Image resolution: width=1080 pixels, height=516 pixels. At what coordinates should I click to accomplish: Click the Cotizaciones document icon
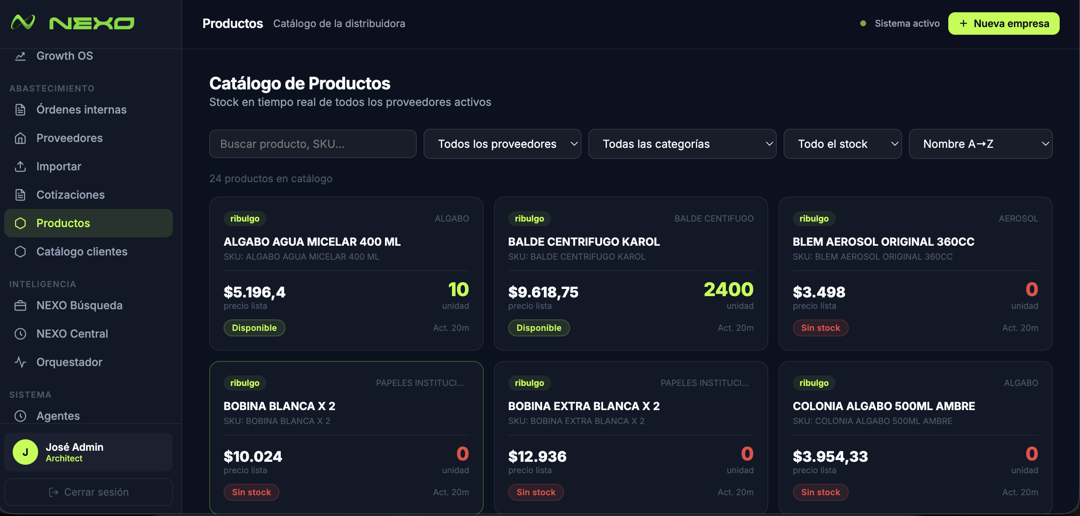point(20,195)
